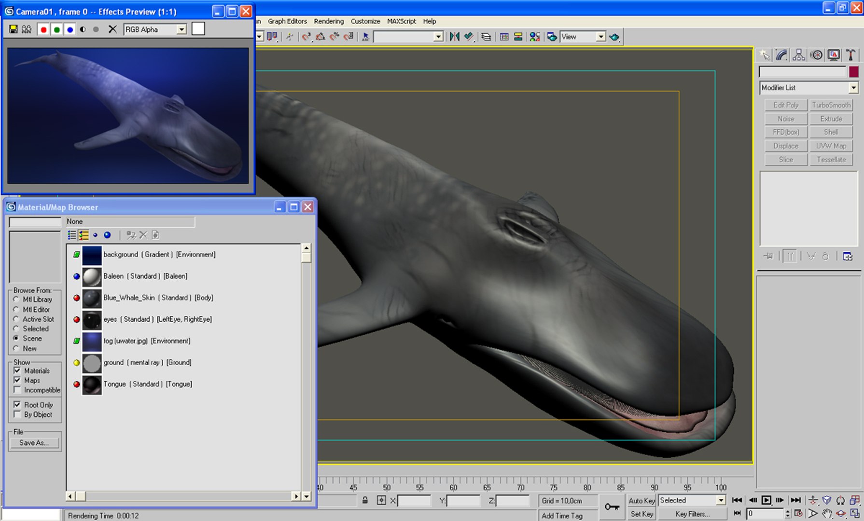Expand the Modifier List dropdown

click(x=853, y=88)
